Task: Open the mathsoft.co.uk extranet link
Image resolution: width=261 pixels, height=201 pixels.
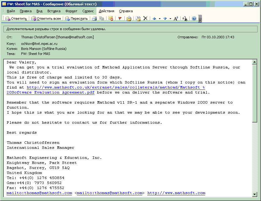Action: pyautogui.click(x=116, y=87)
